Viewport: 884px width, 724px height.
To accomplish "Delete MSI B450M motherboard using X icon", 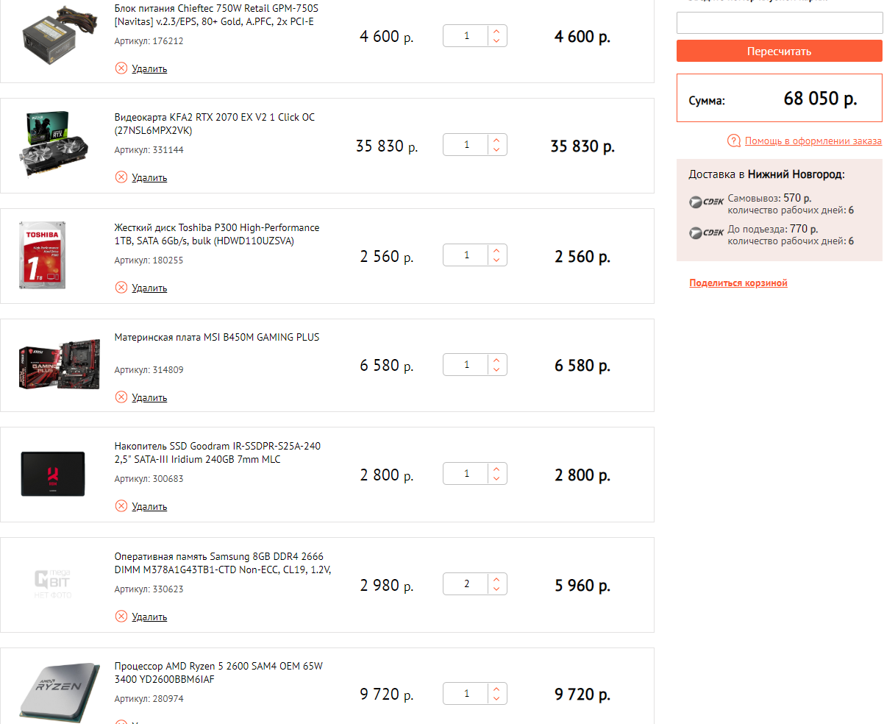I will coord(121,397).
